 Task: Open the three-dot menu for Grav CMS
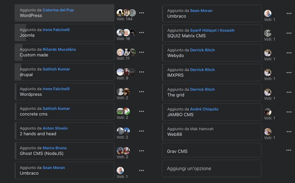289,150
